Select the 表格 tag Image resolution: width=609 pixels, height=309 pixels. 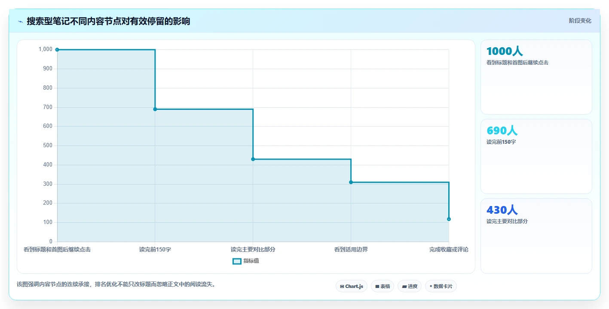tap(382, 286)
